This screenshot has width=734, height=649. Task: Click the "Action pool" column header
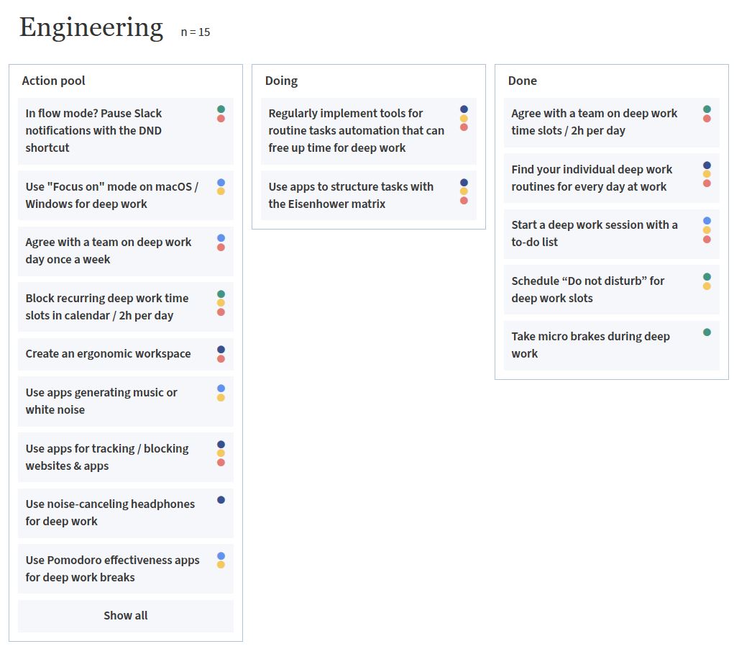[x=54, y=81]
